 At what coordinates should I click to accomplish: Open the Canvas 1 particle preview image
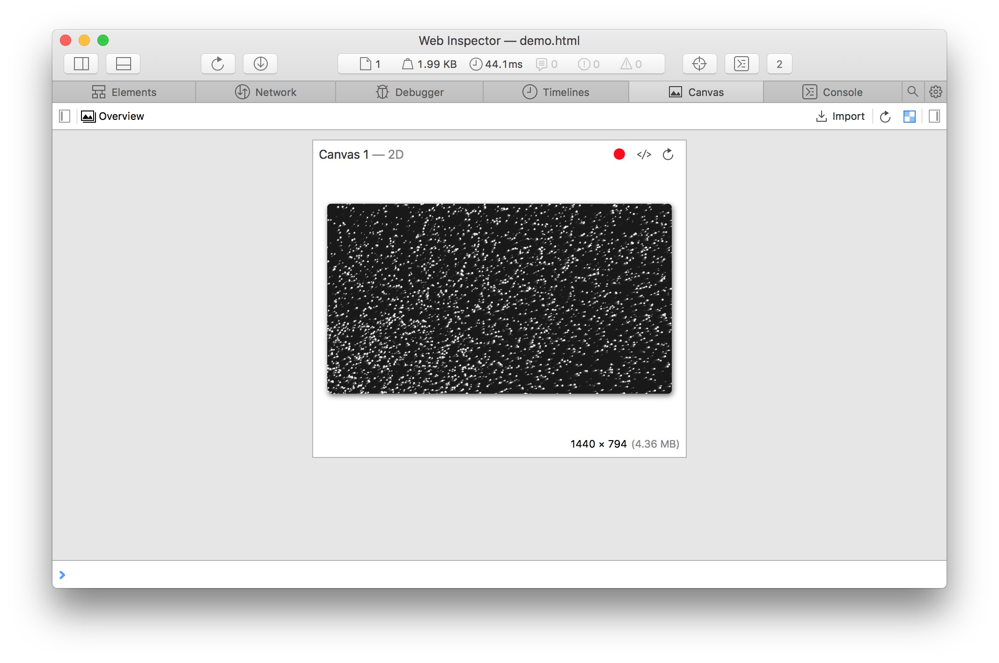click(x=499, y=298)
